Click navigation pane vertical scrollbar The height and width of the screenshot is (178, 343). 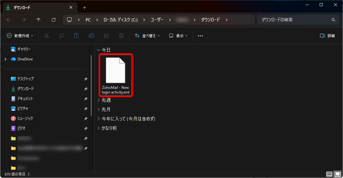point(91,85)
